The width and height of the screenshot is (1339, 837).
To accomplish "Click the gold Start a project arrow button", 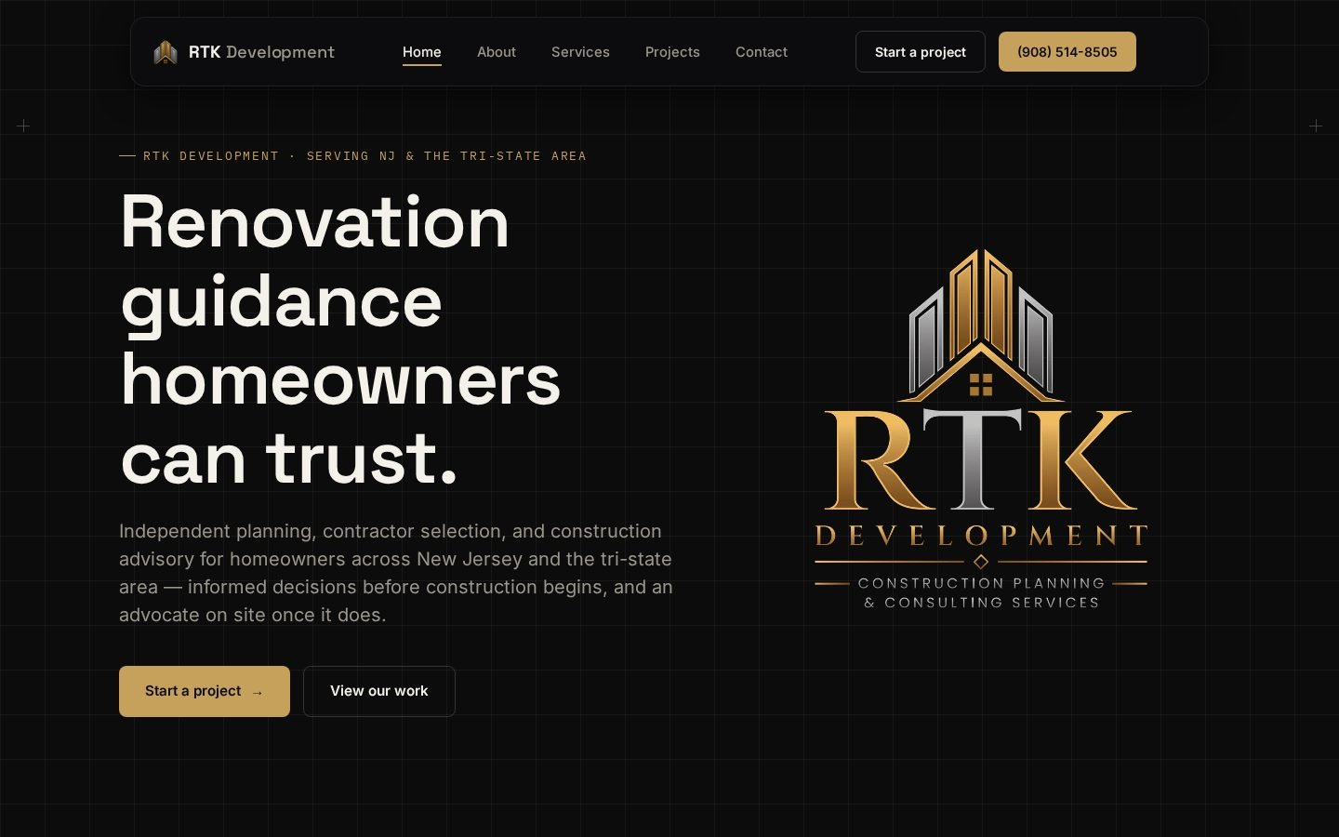I will click(205, 691).
